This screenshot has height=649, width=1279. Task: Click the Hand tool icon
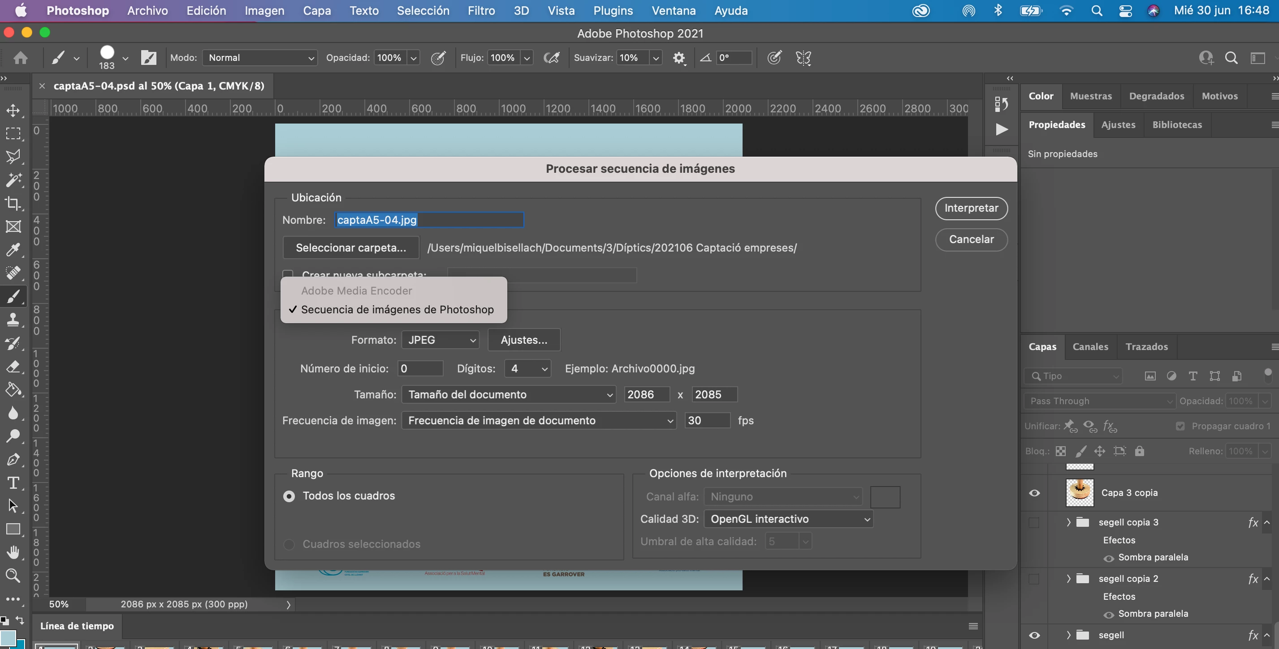[x=13, y=552]
